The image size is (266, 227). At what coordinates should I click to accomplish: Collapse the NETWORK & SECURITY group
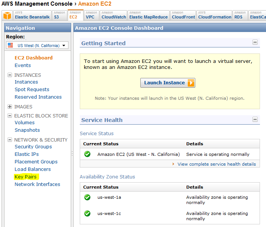(x=10, y=140)
